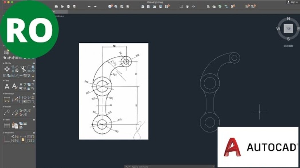Click the Undo arrow in the toolbar
Viewport: 300px width, 168px height.
89,6
